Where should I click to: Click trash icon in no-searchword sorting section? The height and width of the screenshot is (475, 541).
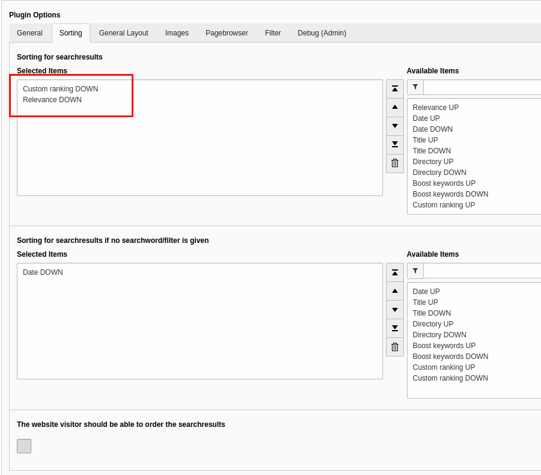pos(394,347)
